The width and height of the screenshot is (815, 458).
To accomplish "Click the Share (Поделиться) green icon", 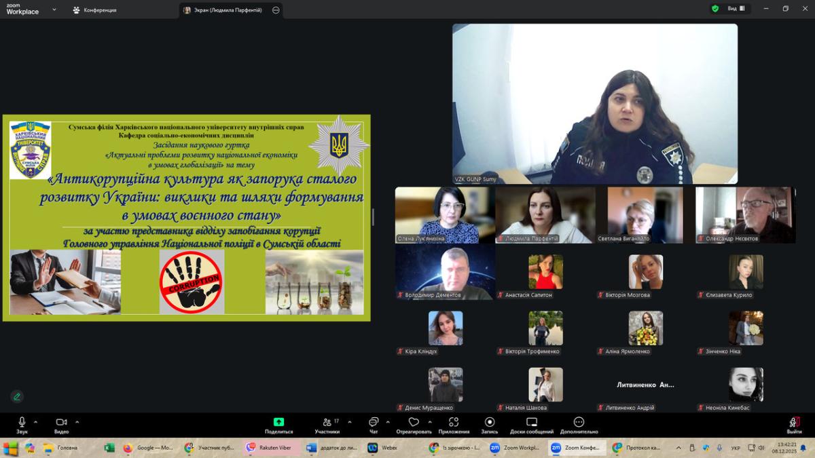I will [278, 422].
